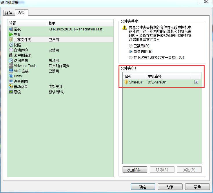Click the 自动登录 user icon

pos(11,87)
